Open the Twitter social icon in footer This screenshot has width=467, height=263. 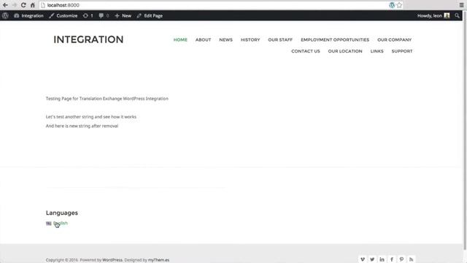[372, 259]
